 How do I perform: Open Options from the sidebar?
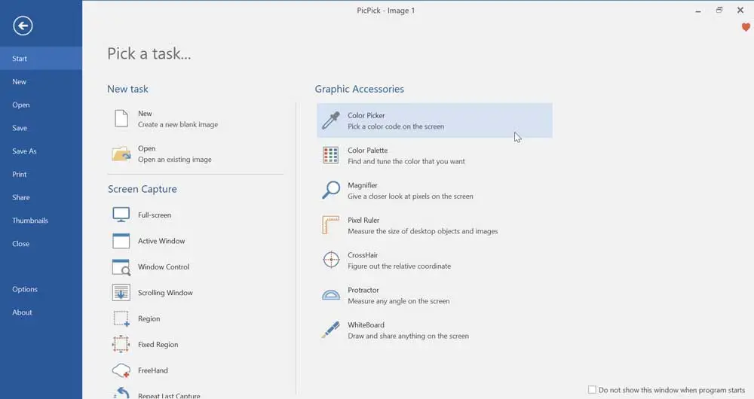[41, 289]
